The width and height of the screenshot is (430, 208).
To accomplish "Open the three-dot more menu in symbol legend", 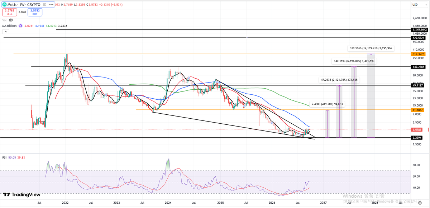I will [x=51, y=5].
